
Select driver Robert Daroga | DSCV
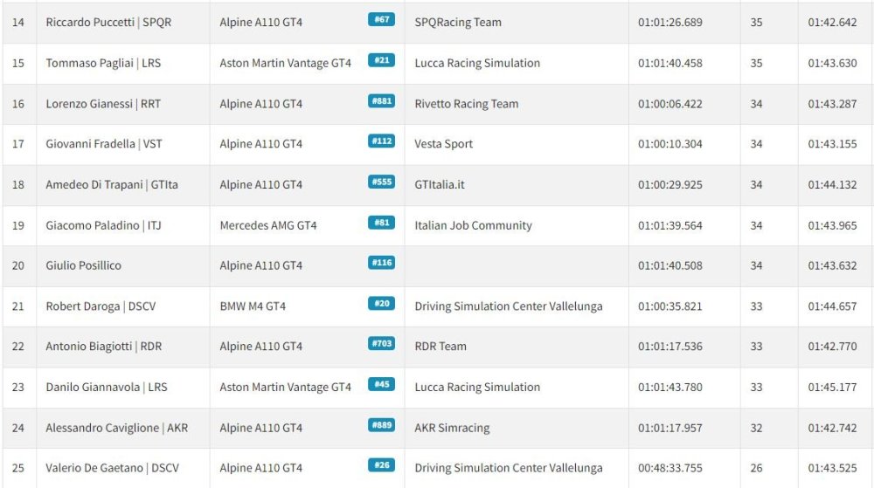101,306
